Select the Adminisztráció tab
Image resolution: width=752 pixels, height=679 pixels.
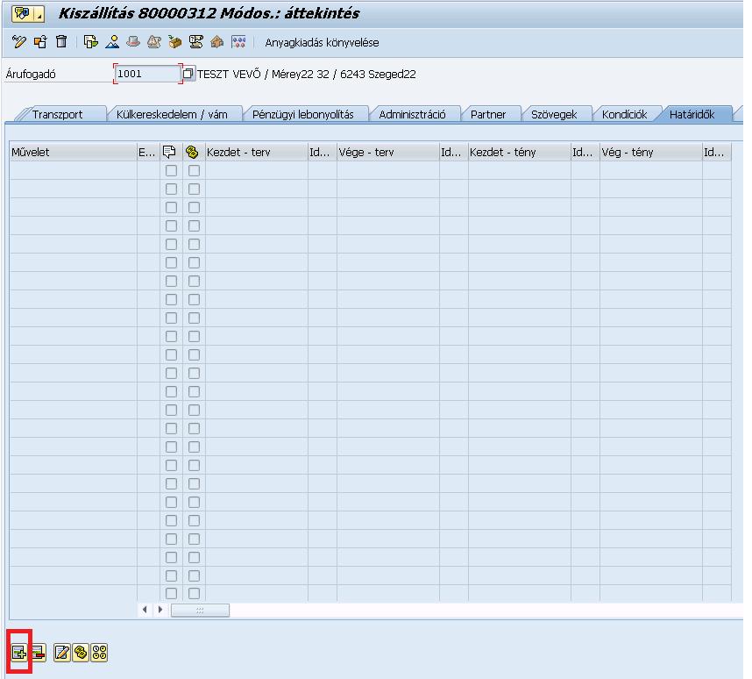coord(413,114)
